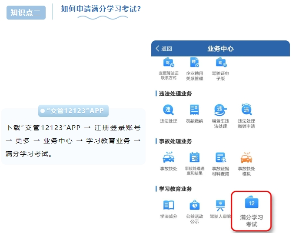The width and height of the screenshot is (299, 243).
Task: Click the 罚款缴纳 caption text
Action: click(195, 121)
